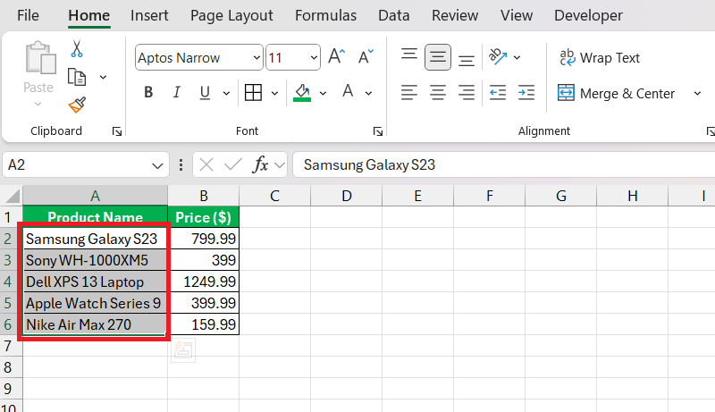Viewport: 715px width, 412px height.
Task: Select cell with Nike Air Max 270
Action: click(96, 324)
